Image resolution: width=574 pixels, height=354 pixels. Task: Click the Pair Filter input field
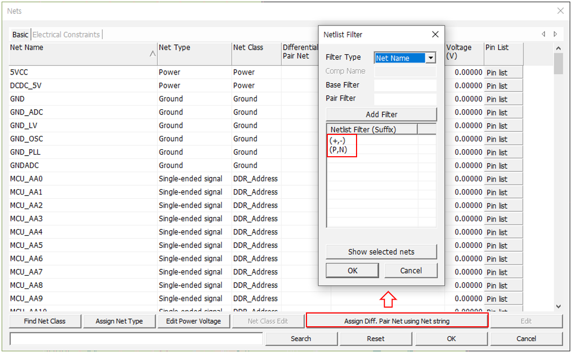pyautogui.click(x=405, y=99)
